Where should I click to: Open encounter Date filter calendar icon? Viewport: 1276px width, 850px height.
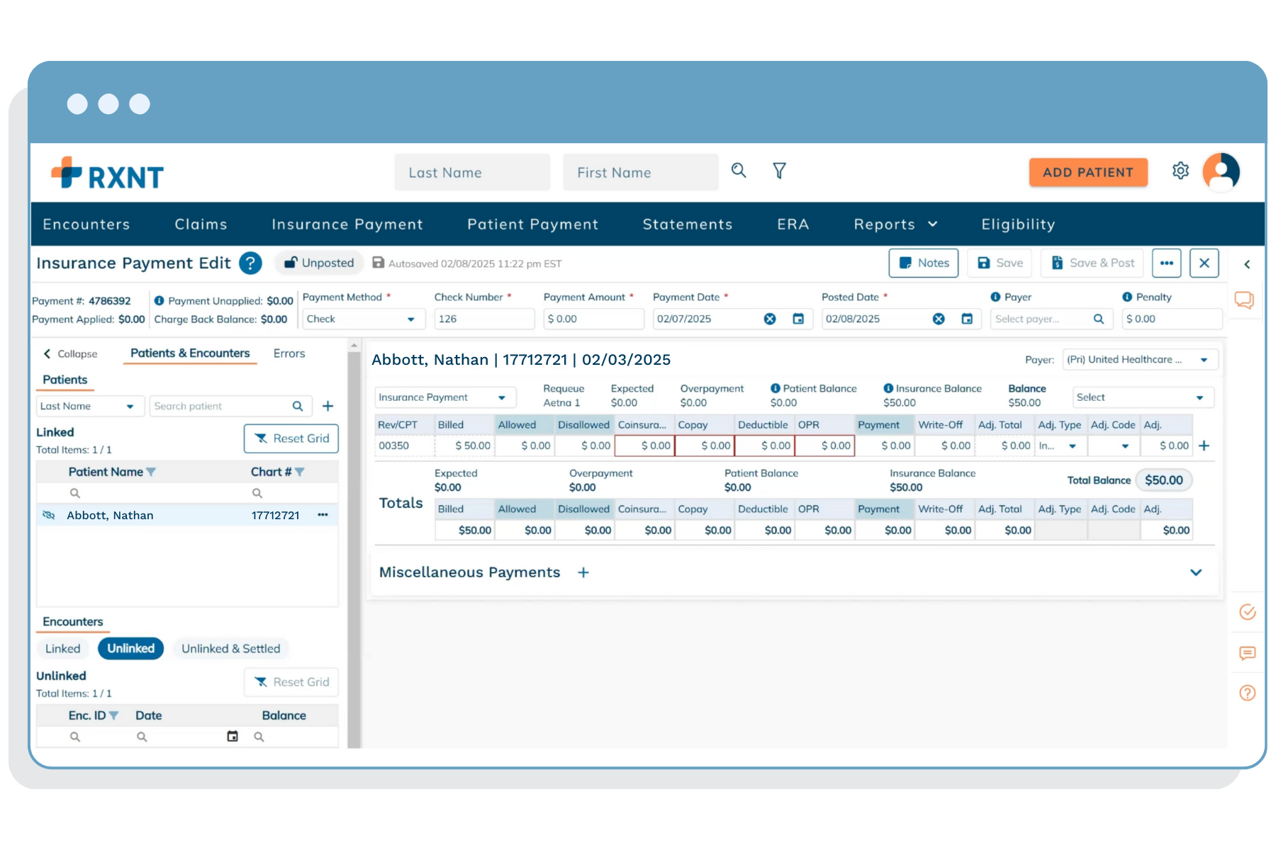coord(233,737)
